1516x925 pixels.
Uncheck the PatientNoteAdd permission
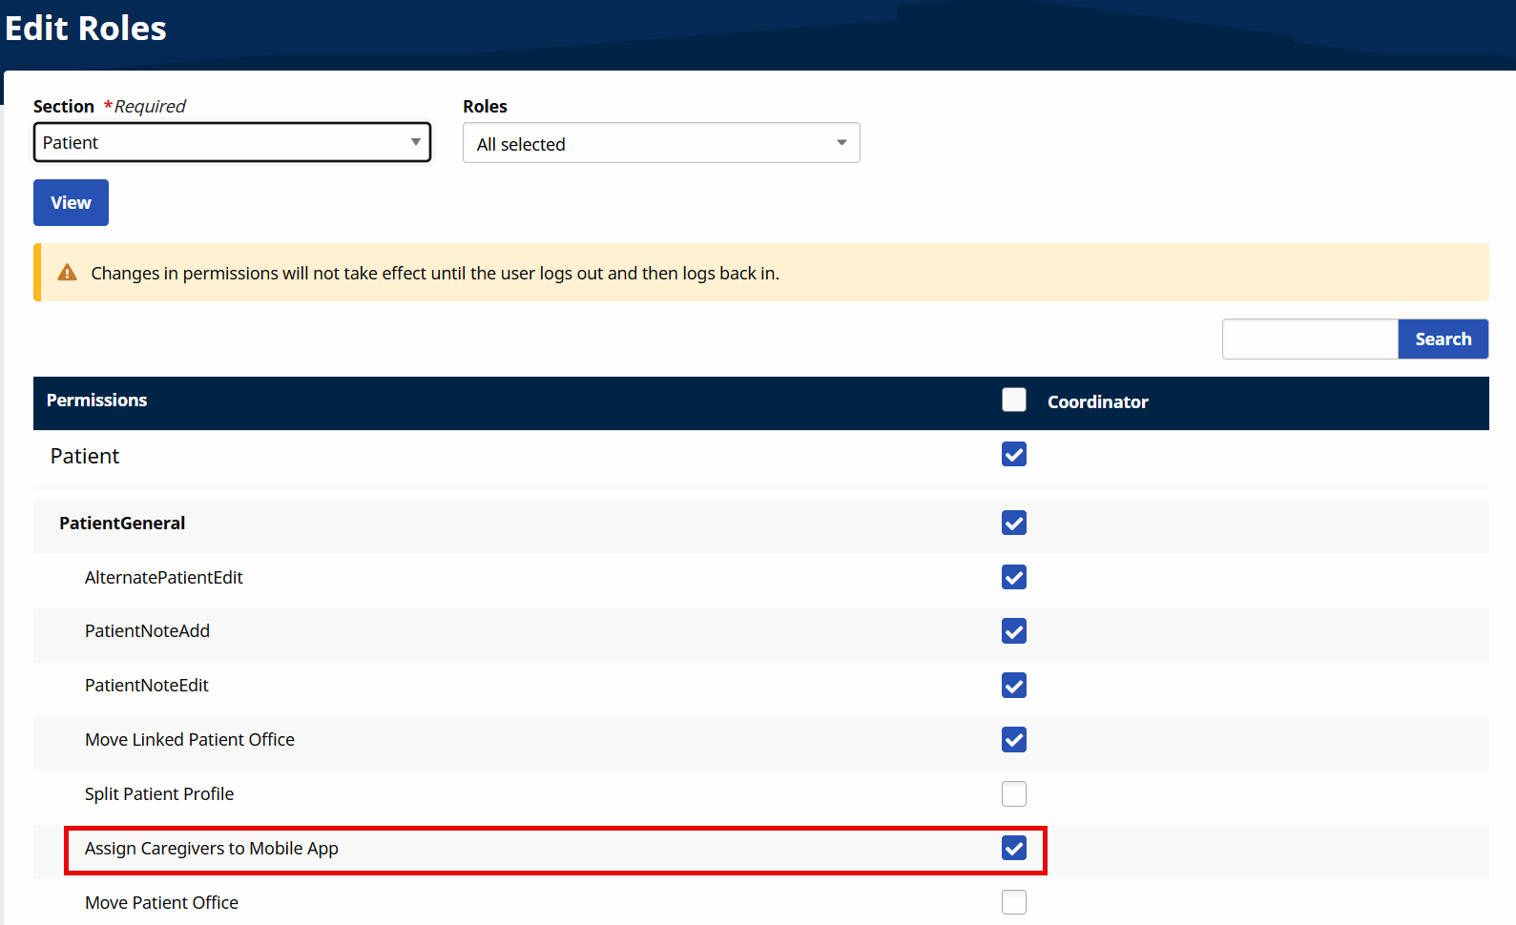coord(1014,631)
